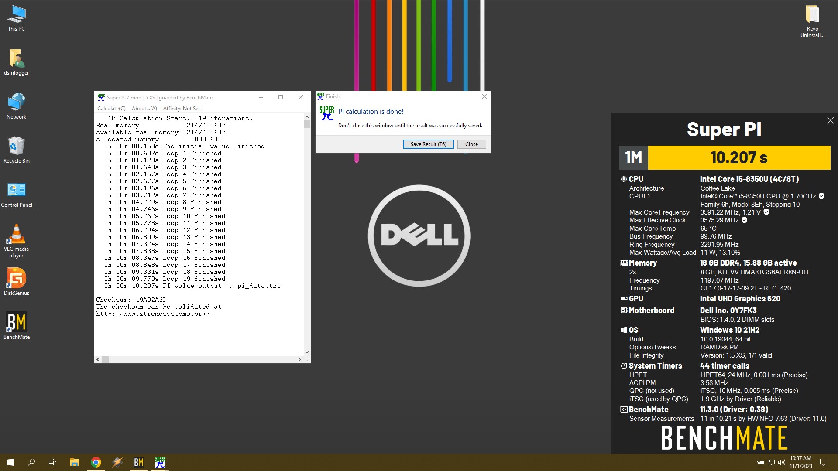
Task: Open taskbar Search magnifier
Action: tap(31, 462)
